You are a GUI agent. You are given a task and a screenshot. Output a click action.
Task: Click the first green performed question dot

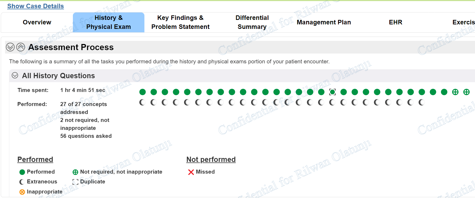point(143,92)
